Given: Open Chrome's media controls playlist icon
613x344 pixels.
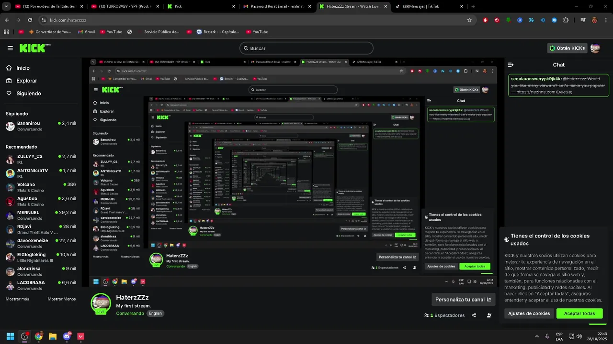Looking at the screenshot, I should [x=583, y=20].
